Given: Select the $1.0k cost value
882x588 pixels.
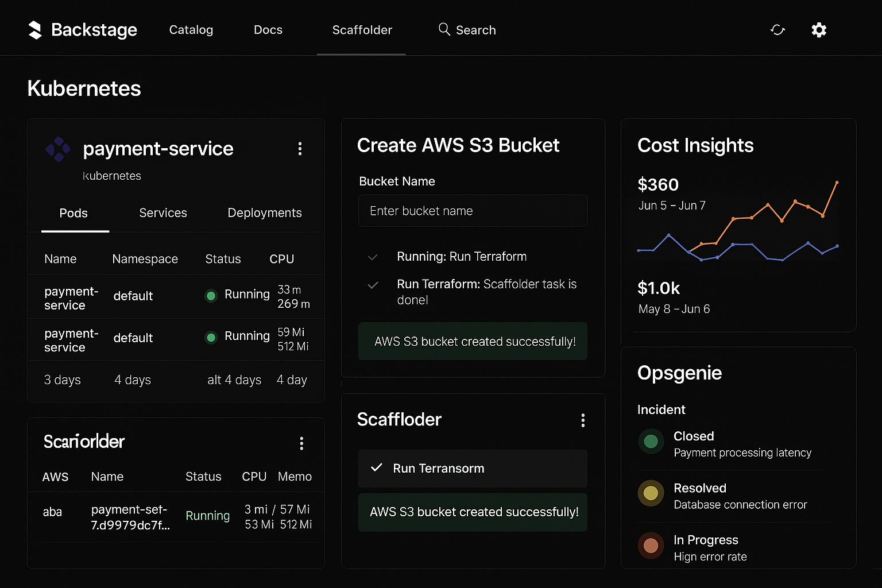Looking at the screenshot, I should pyautogui.click(x=659, y=288).
